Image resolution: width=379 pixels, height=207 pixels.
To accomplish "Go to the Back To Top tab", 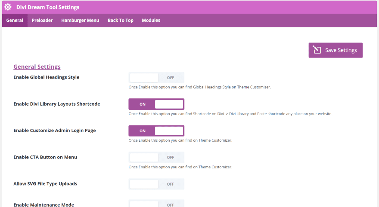I will (120, 20).
